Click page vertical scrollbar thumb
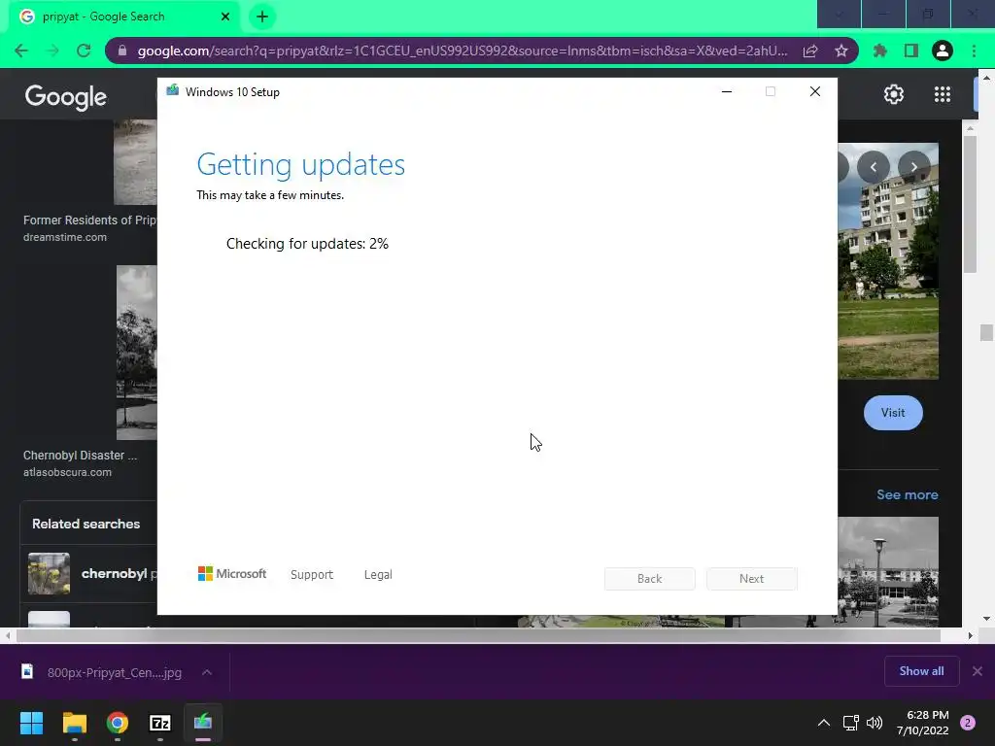The height and width of the screenshot is (746, 995). tap(986, 332)
